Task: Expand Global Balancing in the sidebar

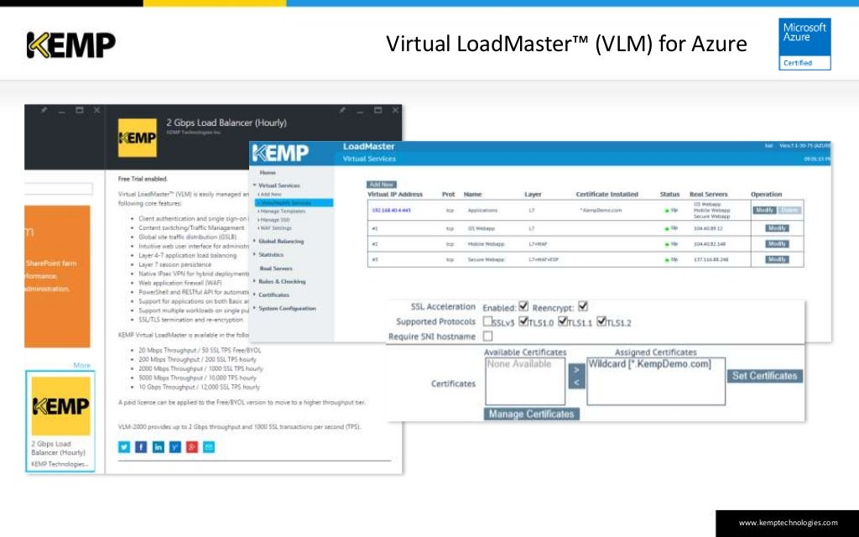Action: [280, 241]
